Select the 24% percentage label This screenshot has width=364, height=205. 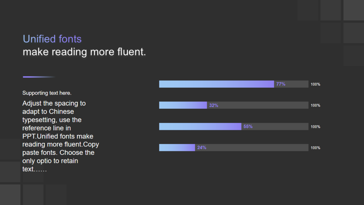pyautogui.click(x=202, y=147)
